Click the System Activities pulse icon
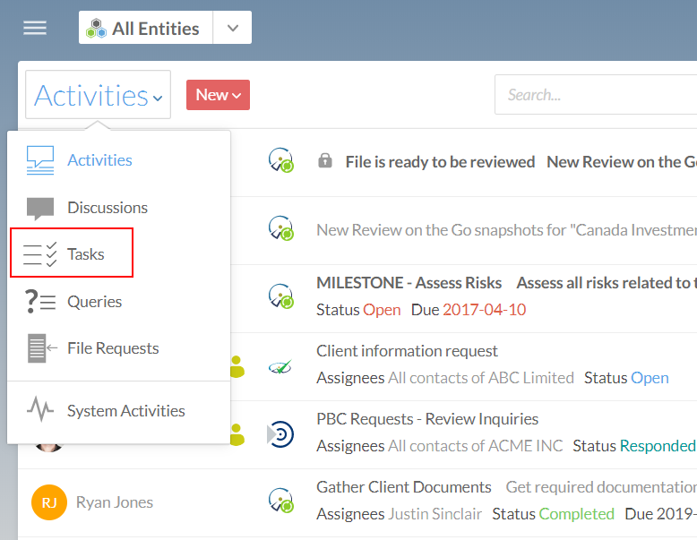This screenshot has height=540, width=697. pos(40,409)
